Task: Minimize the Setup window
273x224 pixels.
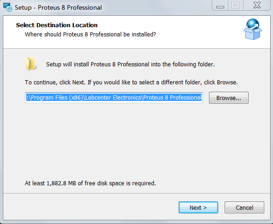Action: click(220, 6)
